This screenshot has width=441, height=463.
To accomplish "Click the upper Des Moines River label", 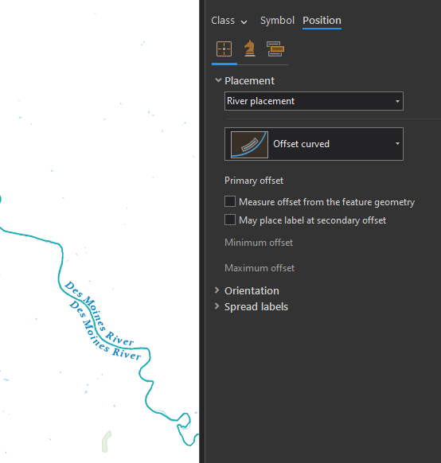I will [99, 313].
